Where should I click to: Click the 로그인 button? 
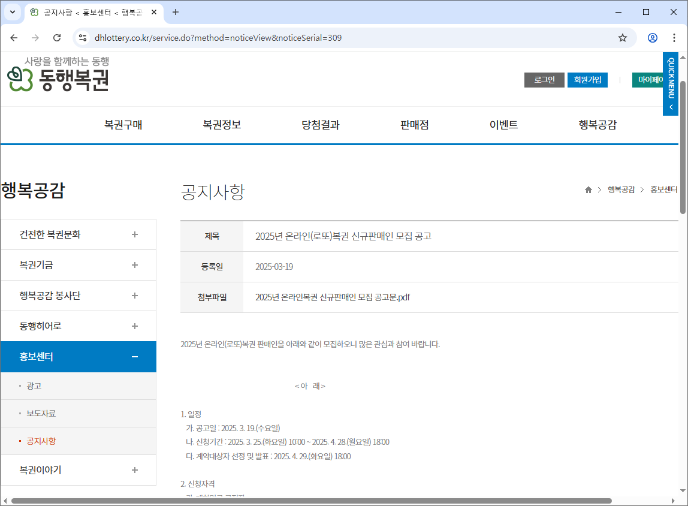[x=544, y=80]
